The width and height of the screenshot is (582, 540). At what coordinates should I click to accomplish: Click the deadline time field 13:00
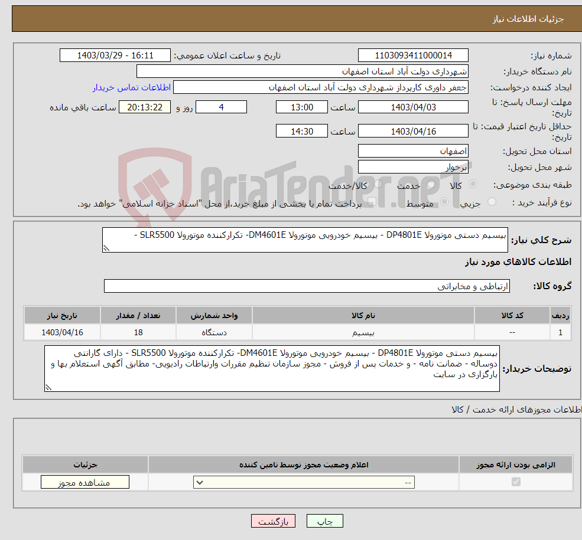pos(302,107)
